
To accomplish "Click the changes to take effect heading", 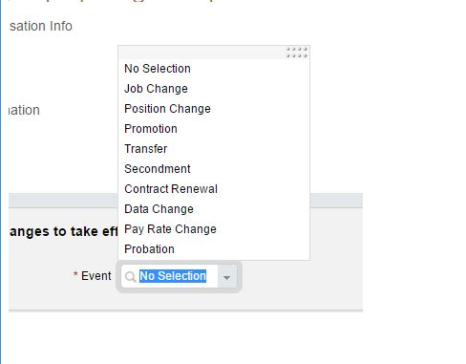I will pyautogui.click(x=64, y=231).
